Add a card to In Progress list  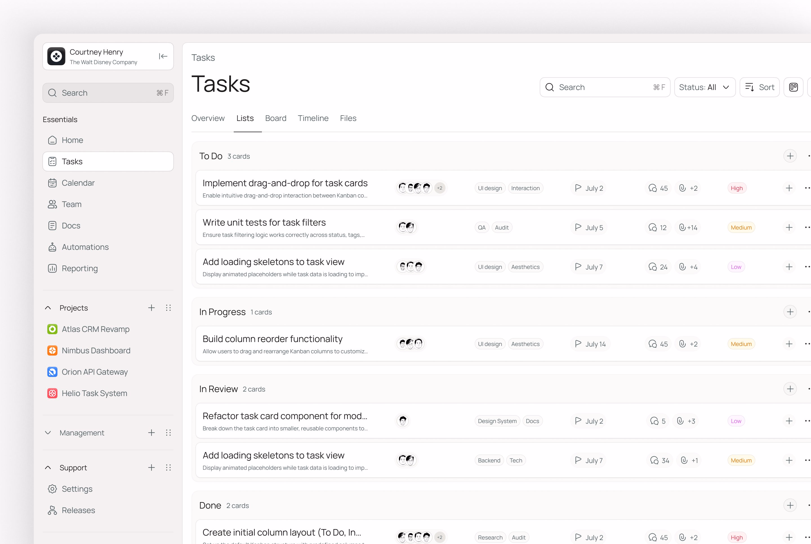click(790, 312)
